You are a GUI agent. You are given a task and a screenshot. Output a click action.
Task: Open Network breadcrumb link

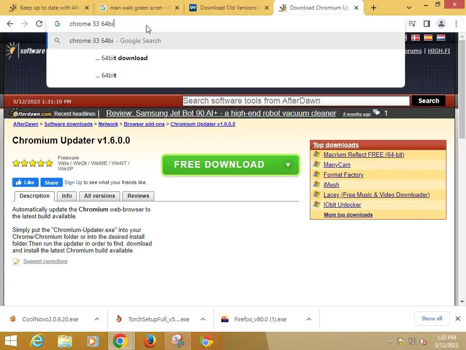click(108, 124)
